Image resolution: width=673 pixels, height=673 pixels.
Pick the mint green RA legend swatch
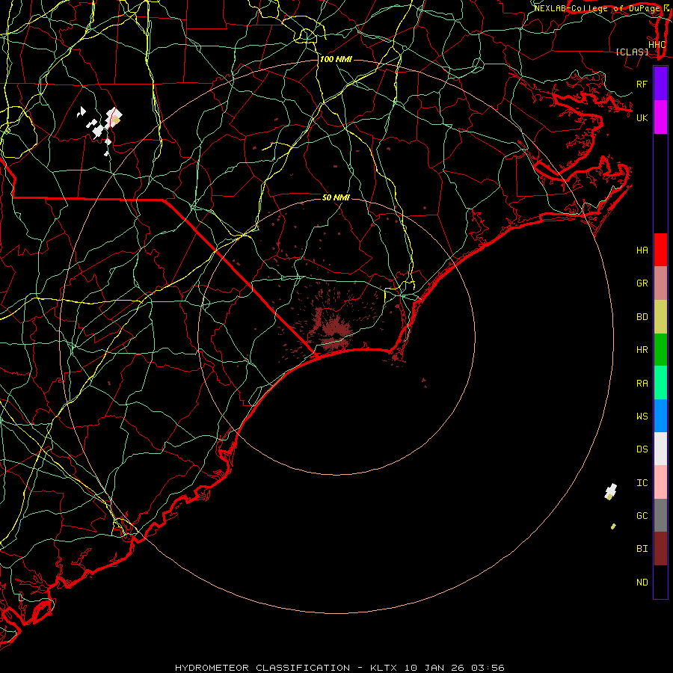pyautogui.click(x=660, y=383)
